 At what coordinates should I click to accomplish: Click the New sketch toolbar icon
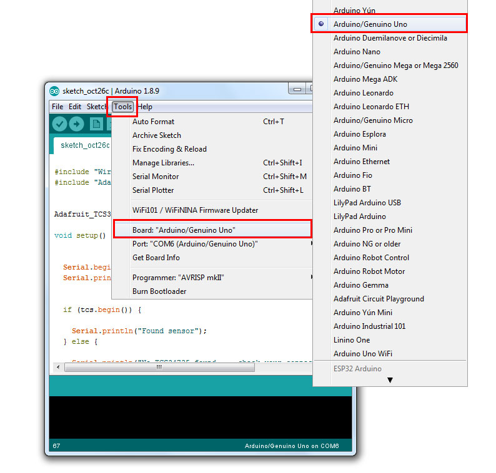(x=96, y=124)
